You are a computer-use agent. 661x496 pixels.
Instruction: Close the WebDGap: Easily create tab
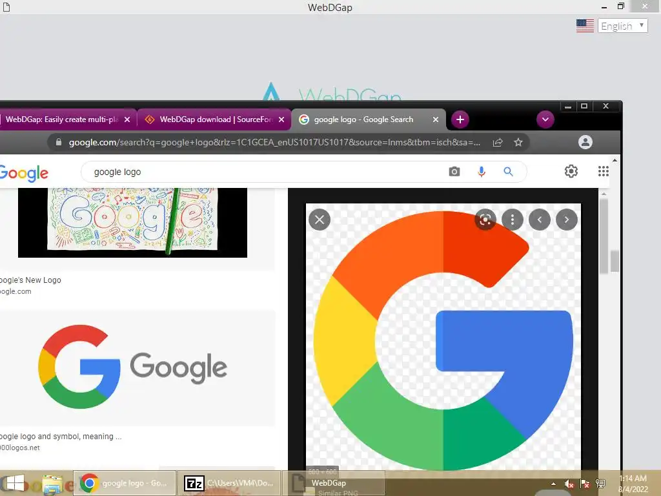[127, 119]
